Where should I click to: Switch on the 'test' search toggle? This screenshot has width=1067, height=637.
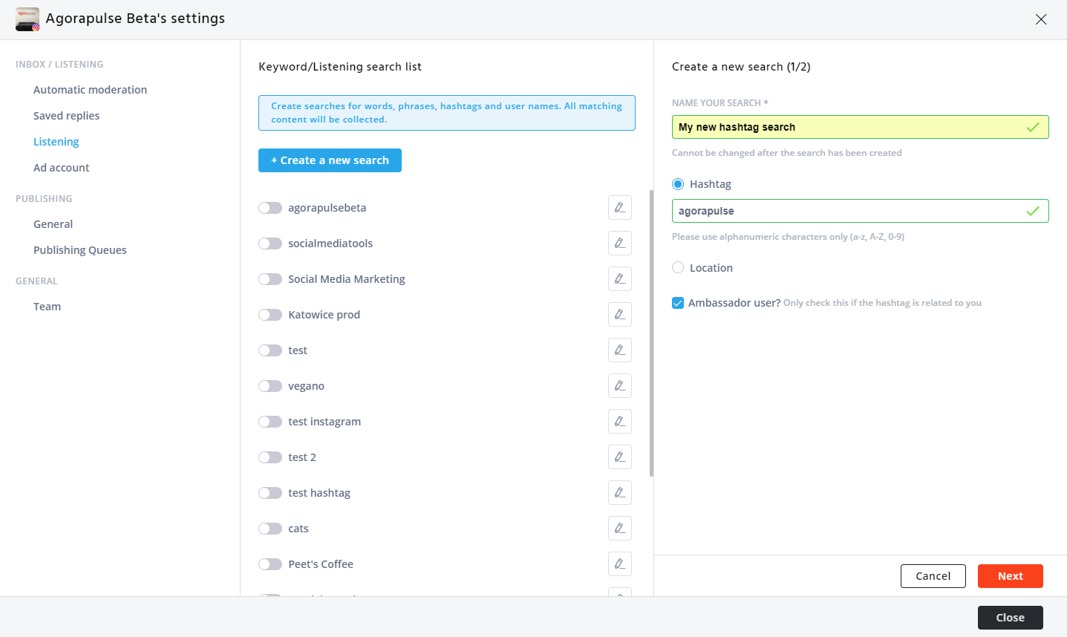(270, 350)
